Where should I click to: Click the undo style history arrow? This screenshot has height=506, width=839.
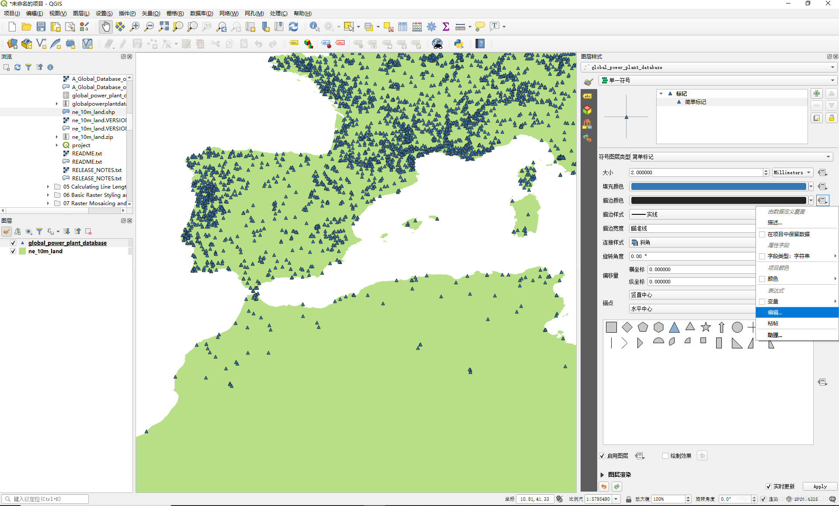[604, 486]
